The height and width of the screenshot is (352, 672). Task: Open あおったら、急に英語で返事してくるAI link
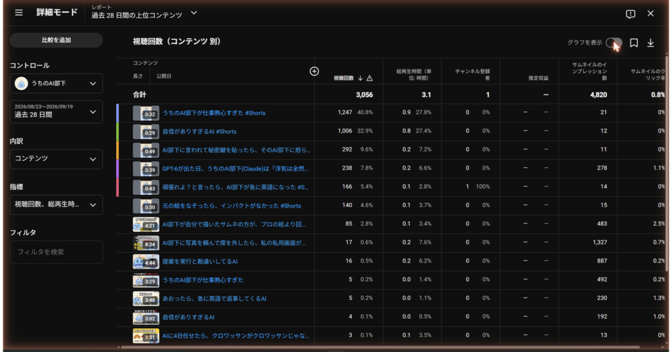pyautogui.click(x=215, y=298)
